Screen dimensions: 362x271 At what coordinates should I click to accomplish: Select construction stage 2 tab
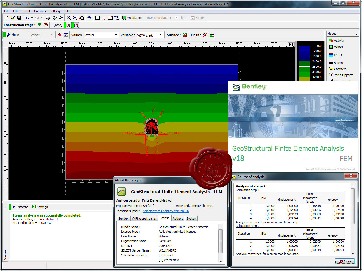tap(75, 25)
